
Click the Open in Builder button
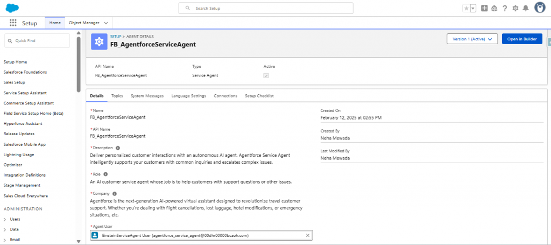coord(522,39)
